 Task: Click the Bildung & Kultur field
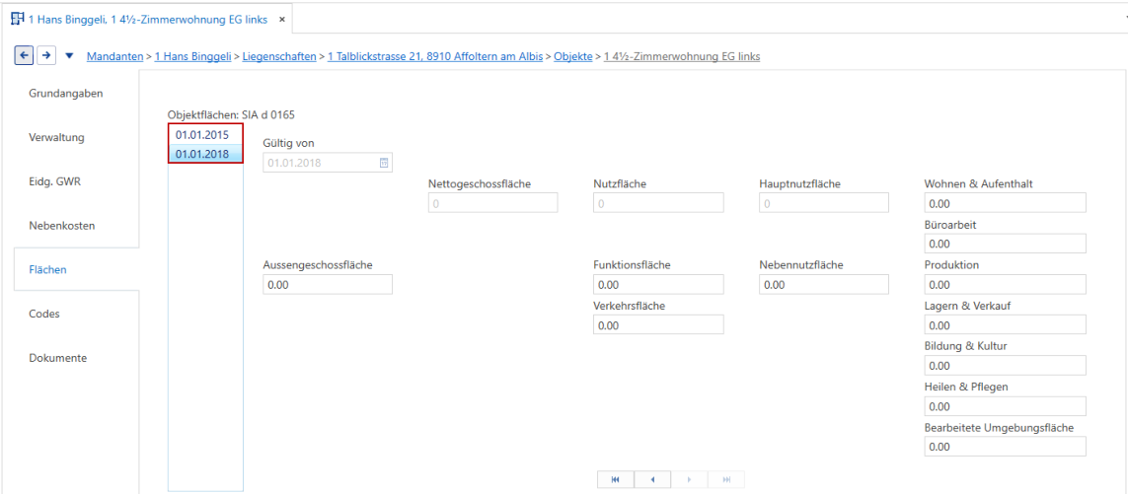coord(1005,366)
